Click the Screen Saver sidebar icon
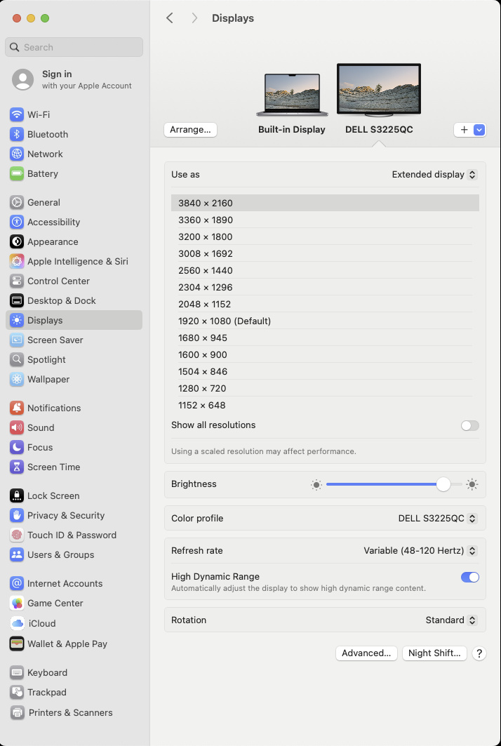The image size is (501, 746). point(17,340)
